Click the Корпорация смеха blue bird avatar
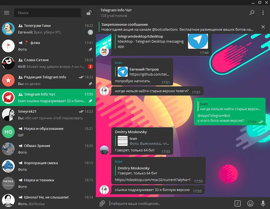 pos(8,166)
